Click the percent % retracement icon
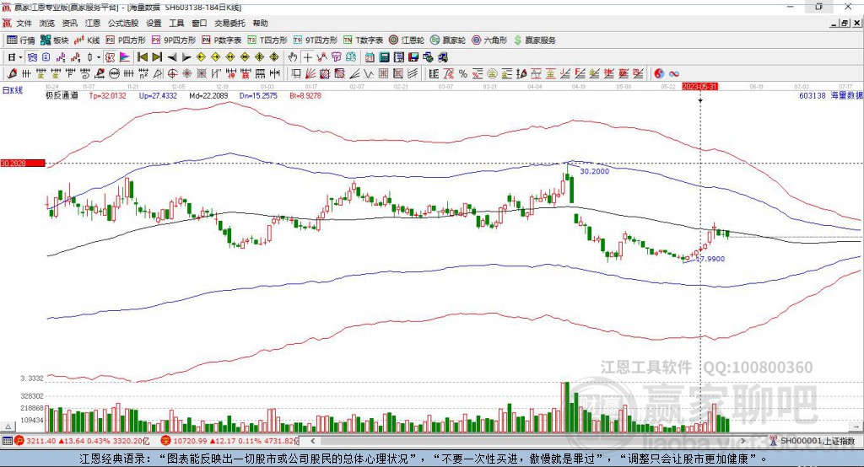 pyautogui.click(x=463, y=74)
